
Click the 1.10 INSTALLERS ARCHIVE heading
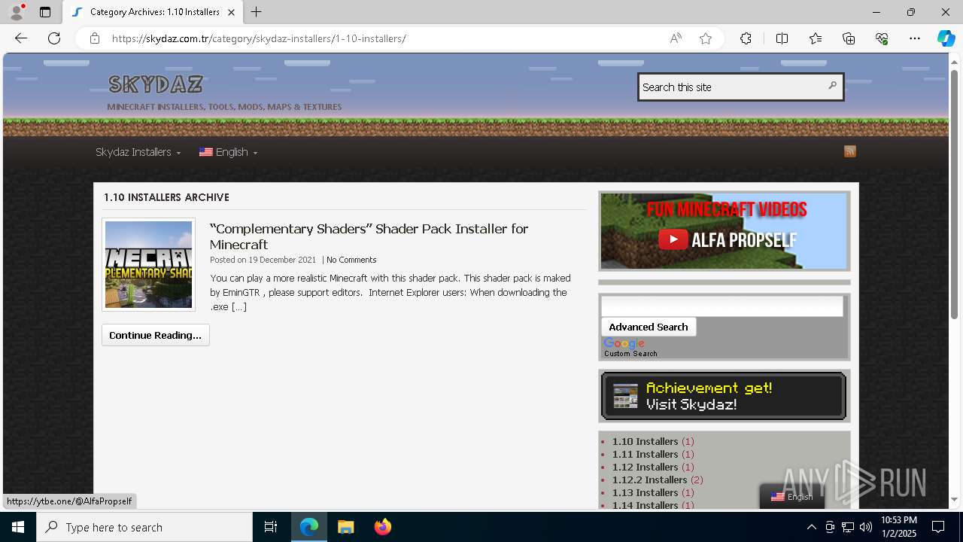(x=166, y=197)
